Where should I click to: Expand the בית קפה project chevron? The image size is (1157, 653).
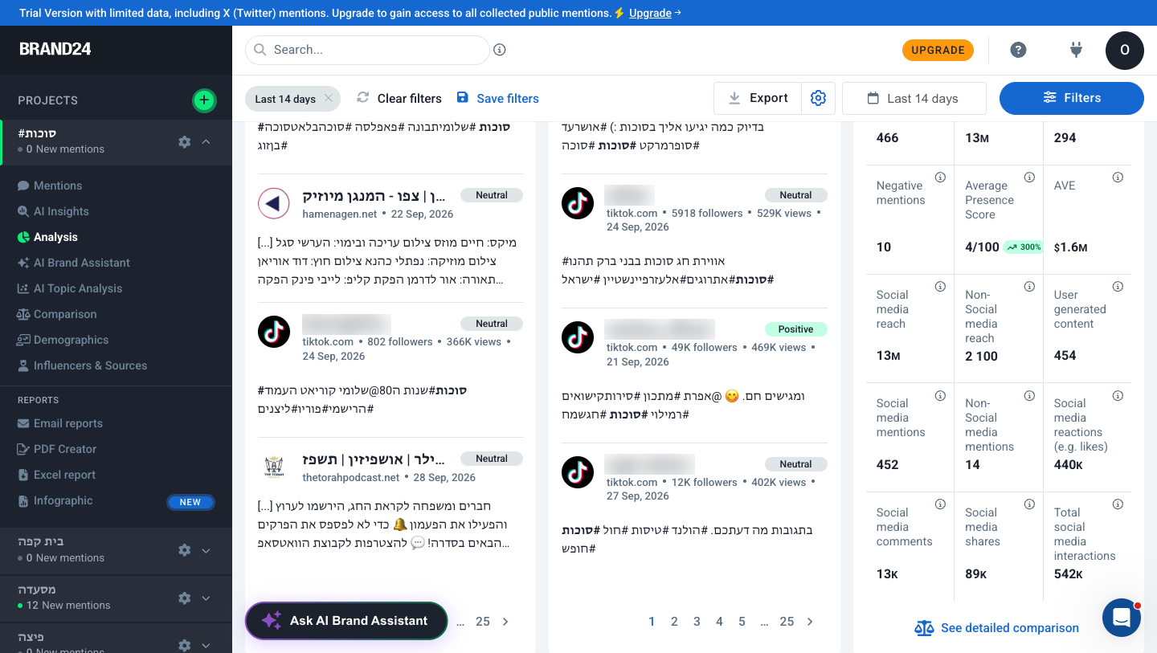click(206, 550)
